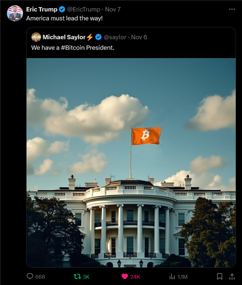242x285 pixels.
Task: Click Eric Trump's blue verified badge
Action: [62, 9]
